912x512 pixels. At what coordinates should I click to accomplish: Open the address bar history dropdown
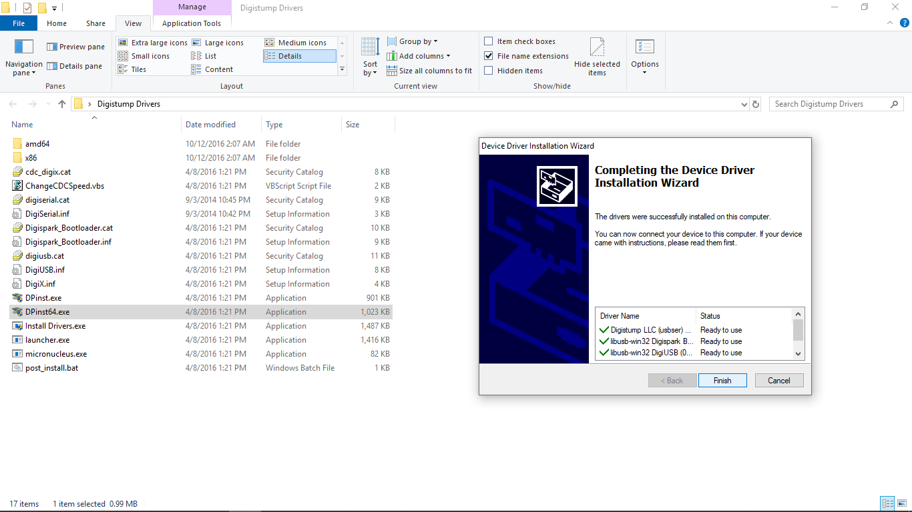(x=744, y=104)
